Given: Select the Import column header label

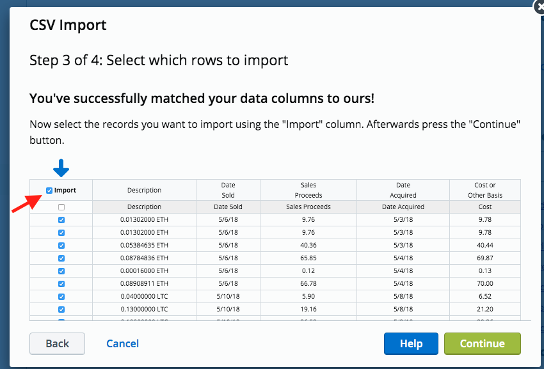Looking at the screenshot, I should click(65, 190).
